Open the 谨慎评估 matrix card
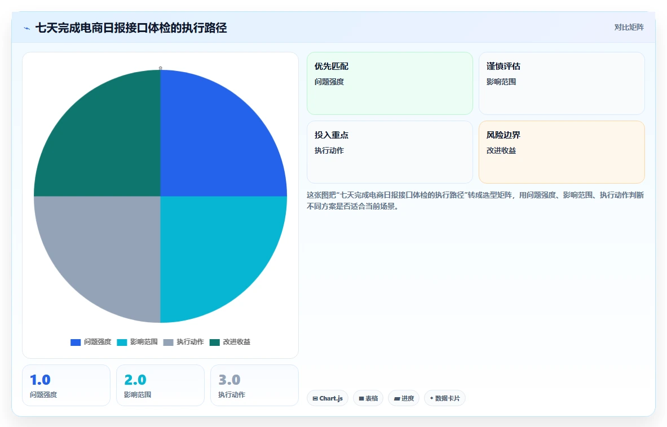The height and width of the screenshot is (427, 667). pos(562,83)
